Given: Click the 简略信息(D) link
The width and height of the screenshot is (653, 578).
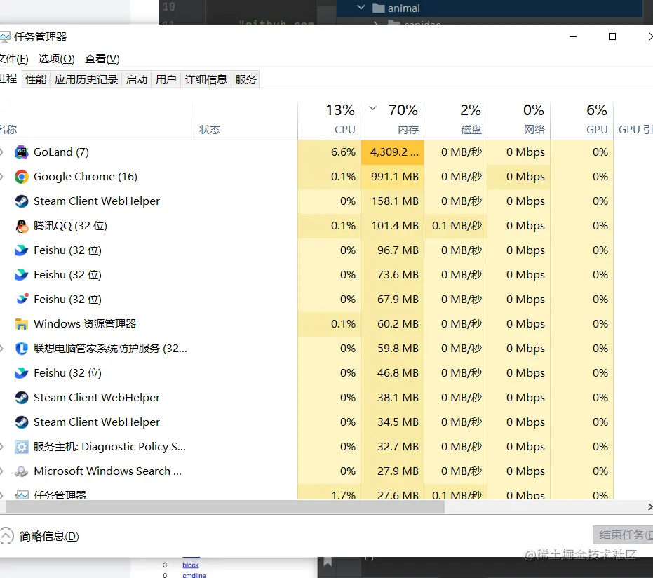Looking at the screenshot, I should pos(49,537).
